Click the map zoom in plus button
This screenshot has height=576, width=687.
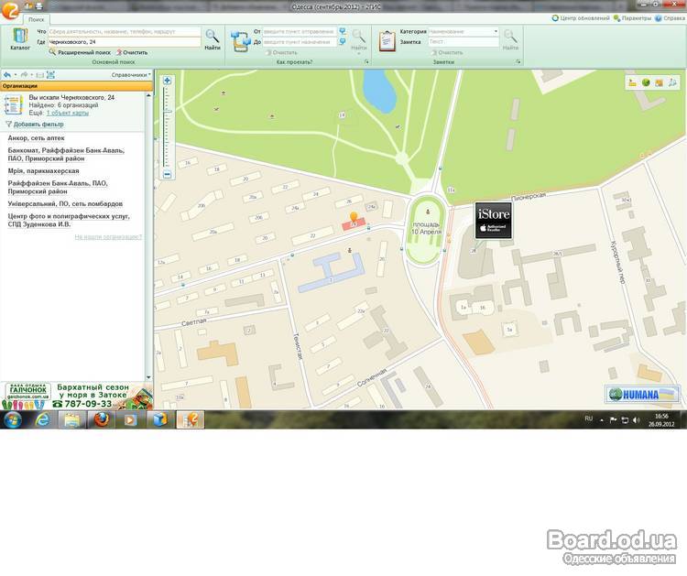pyautogui.click(x=167, y=81)
